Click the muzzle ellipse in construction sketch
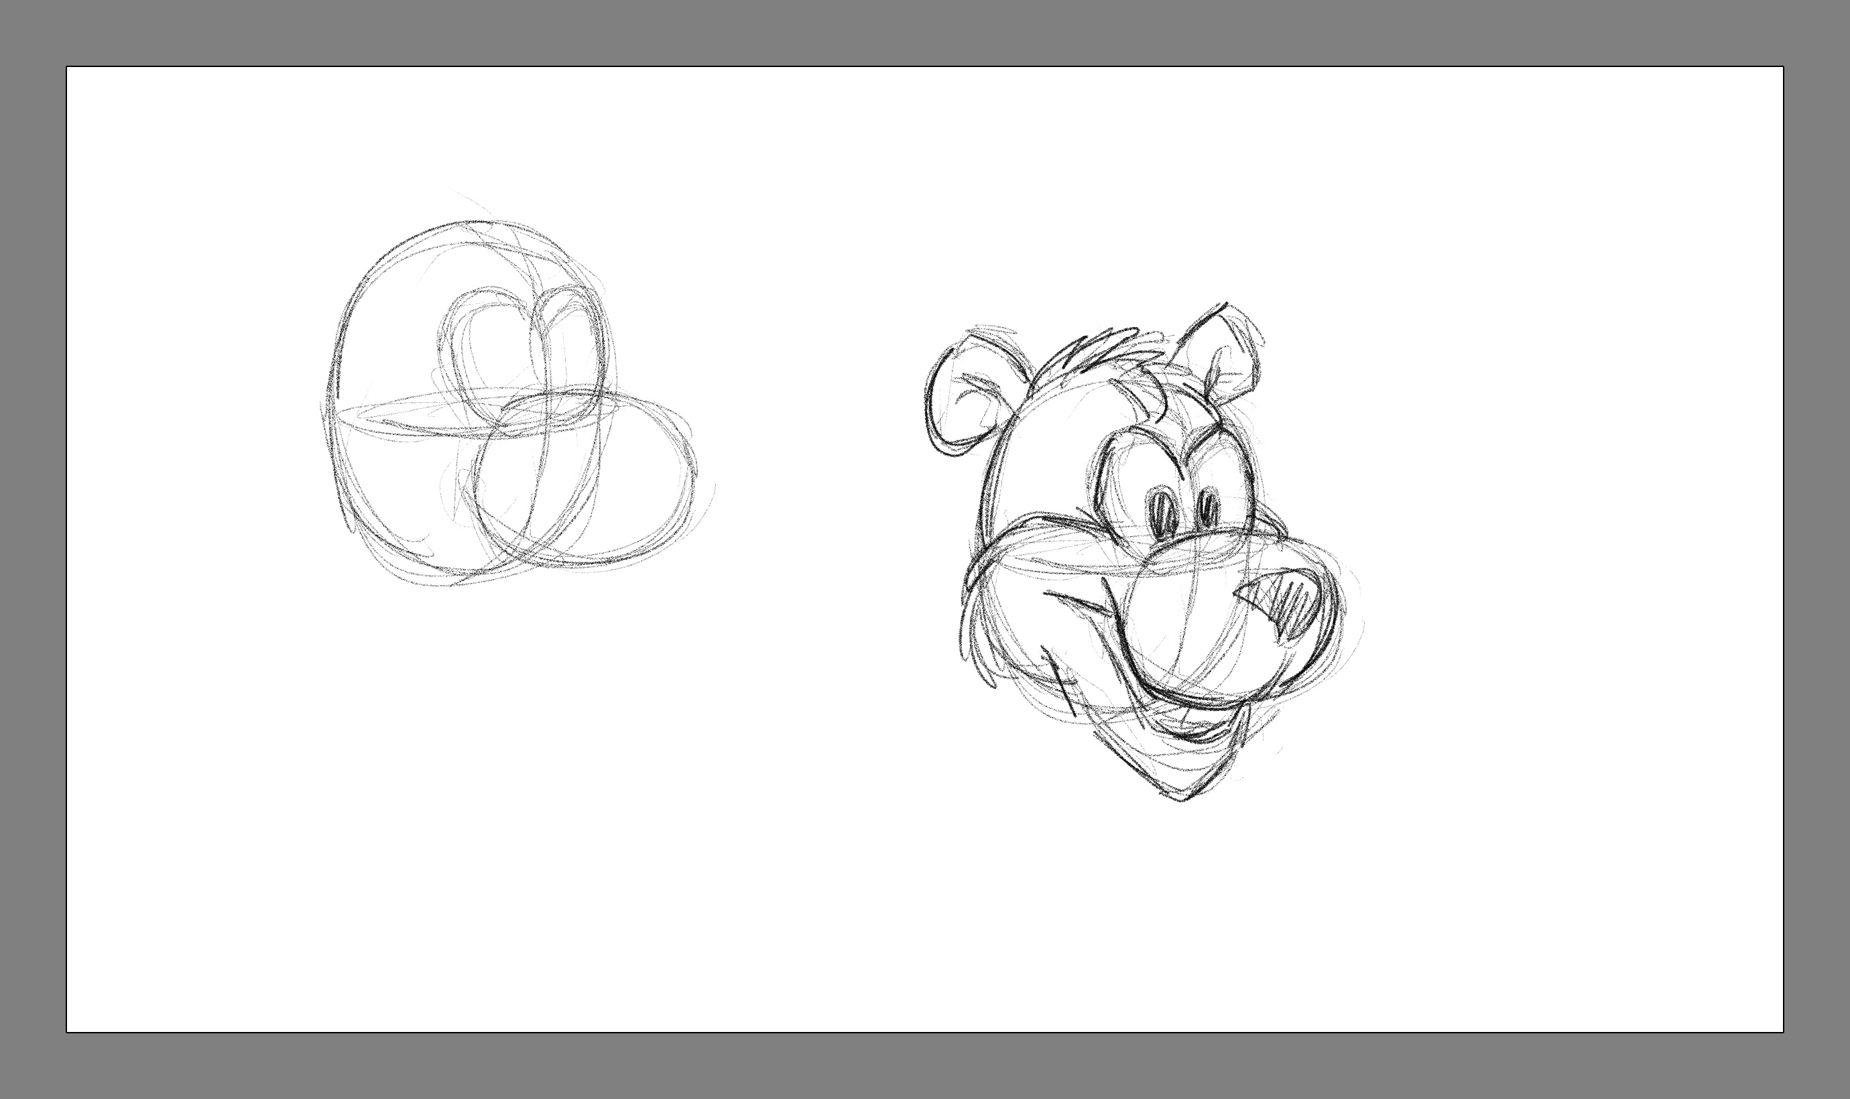 (x=585, y=479)
